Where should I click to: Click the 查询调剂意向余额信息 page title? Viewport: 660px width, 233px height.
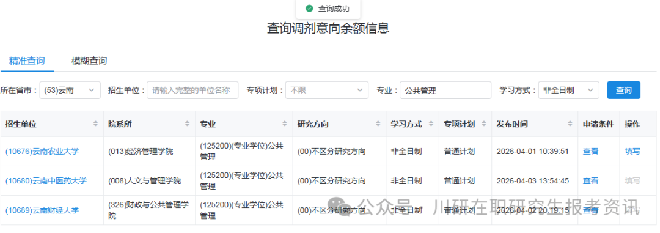pyautogui.click(x=328, y=28)
